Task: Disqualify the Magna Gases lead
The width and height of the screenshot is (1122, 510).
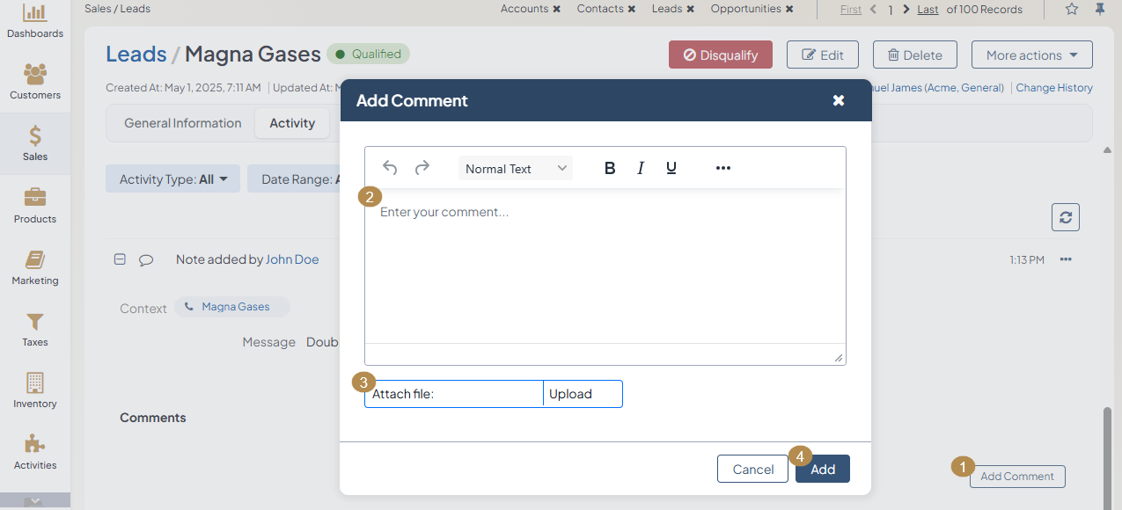Action: (721, 55)
